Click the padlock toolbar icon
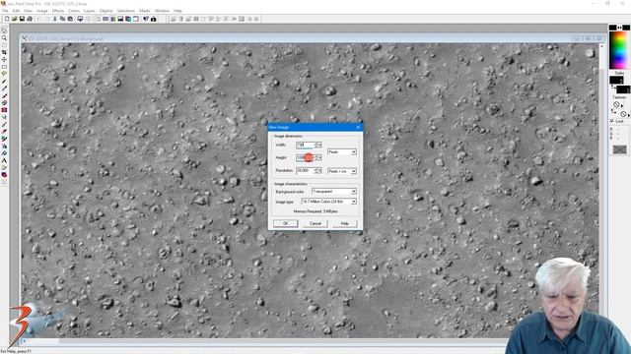The image size is (631, 354). pos(154,19)
